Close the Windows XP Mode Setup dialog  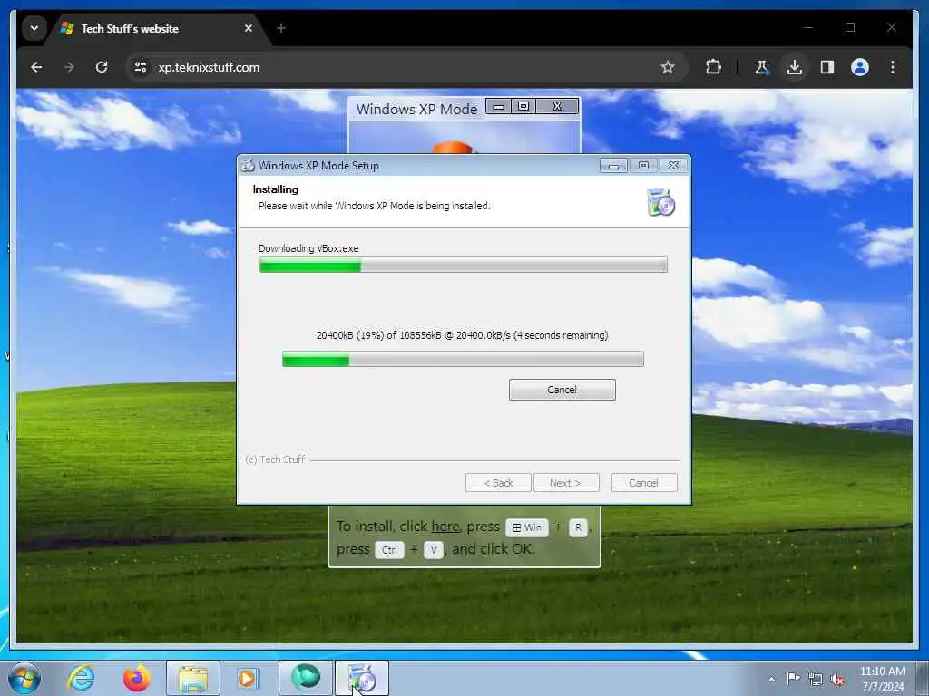674,166
